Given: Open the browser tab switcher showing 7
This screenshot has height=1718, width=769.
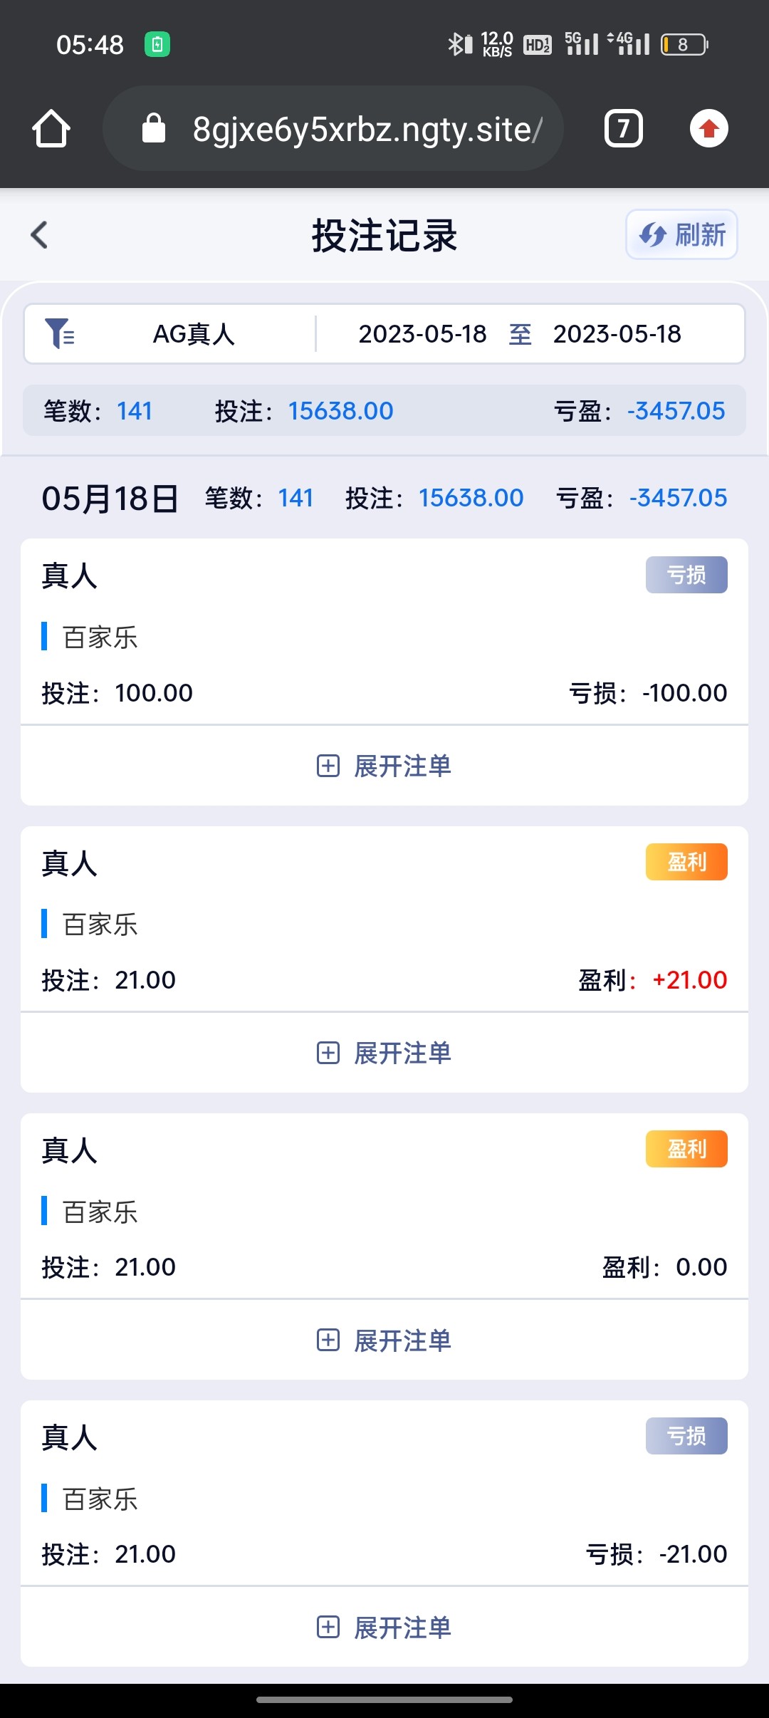Looking at the screenshot, I should (623, 129).
